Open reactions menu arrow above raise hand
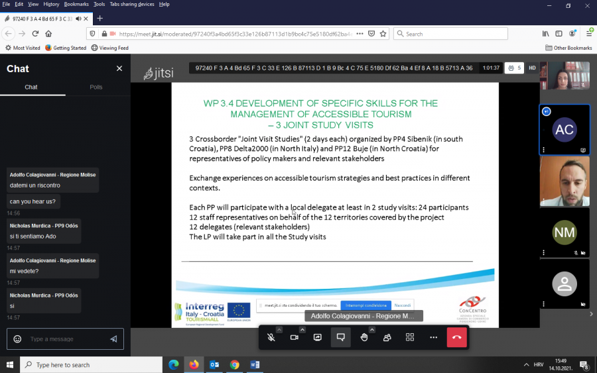Image resolution: width=597 pixels, height=373 pixels. click(372, 329)
